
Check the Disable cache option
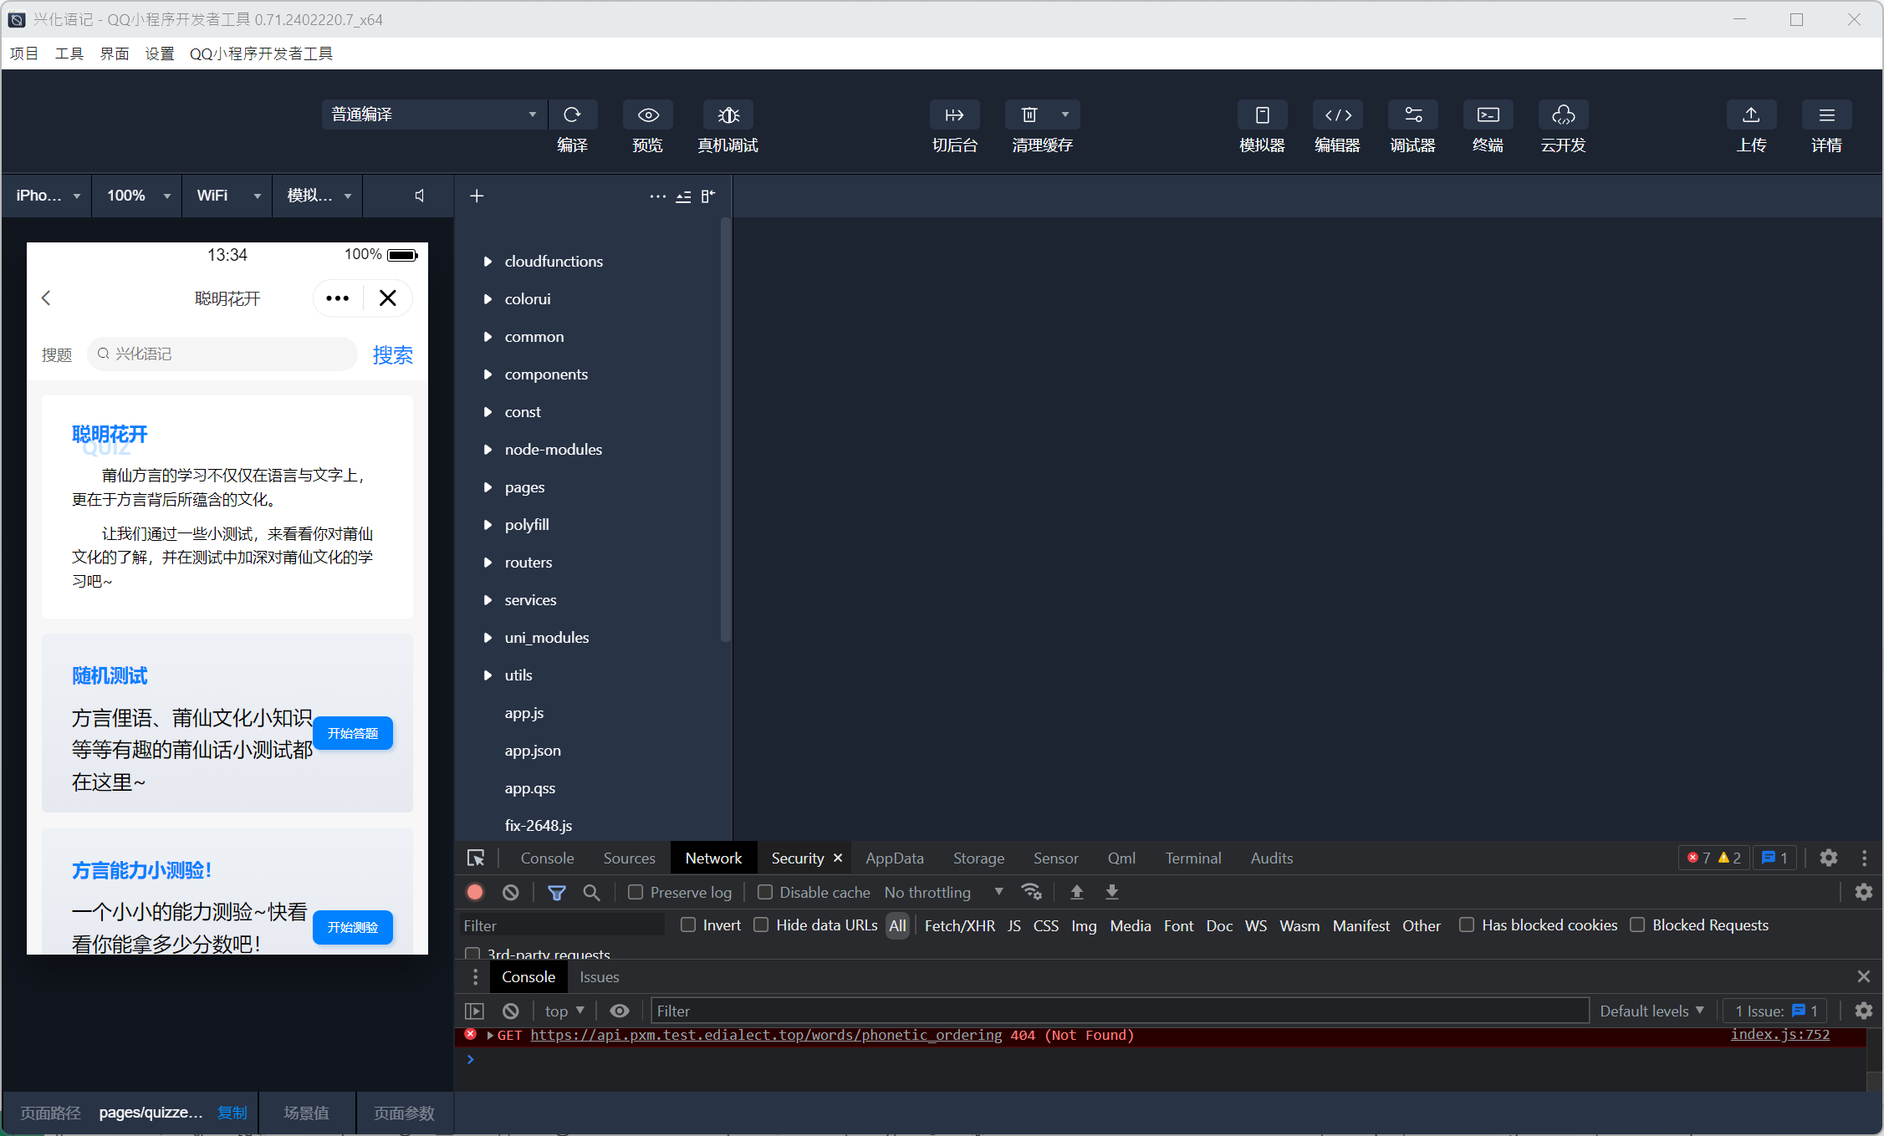[x=765, y=892]
